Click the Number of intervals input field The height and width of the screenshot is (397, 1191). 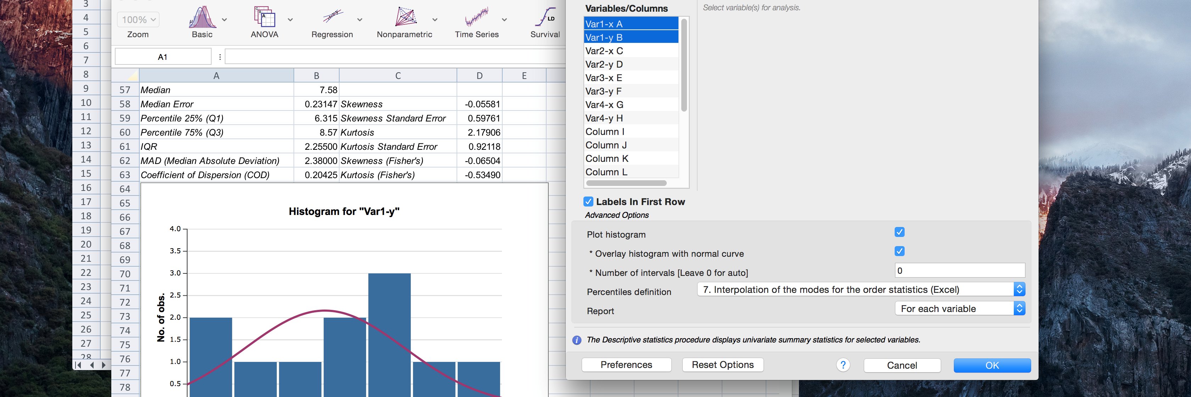pyautogui.click(x=960, y=270)
